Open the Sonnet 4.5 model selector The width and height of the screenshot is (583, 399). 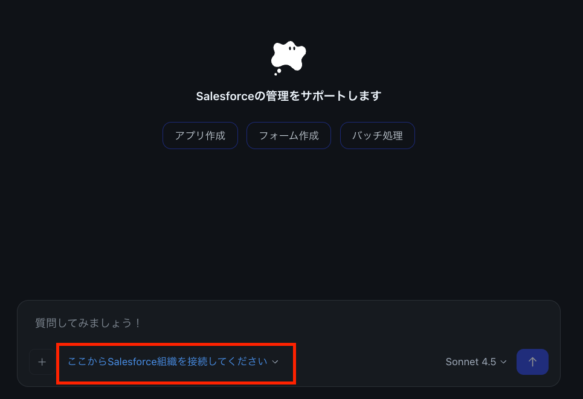[476, 362]
